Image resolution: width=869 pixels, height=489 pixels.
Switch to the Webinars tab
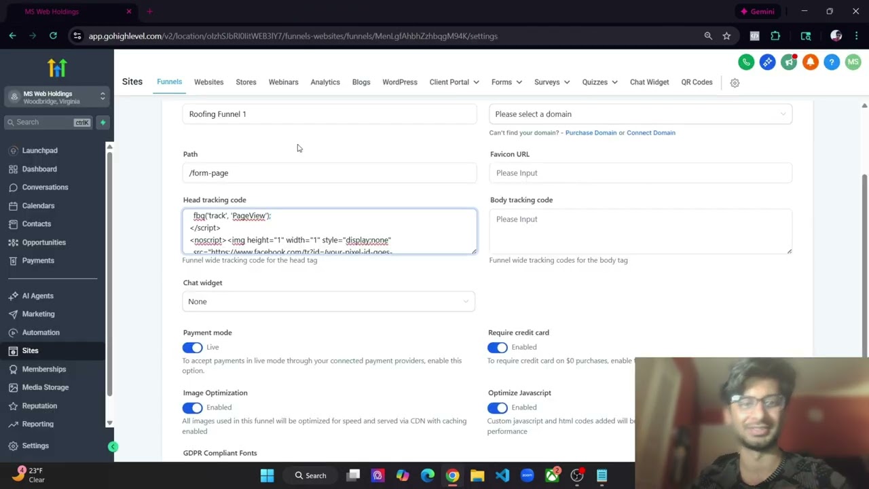283,82
